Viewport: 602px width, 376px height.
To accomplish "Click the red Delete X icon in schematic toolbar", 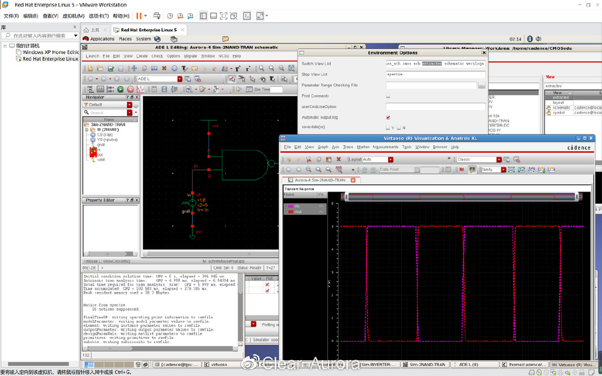I will click(x=165, y=69).
